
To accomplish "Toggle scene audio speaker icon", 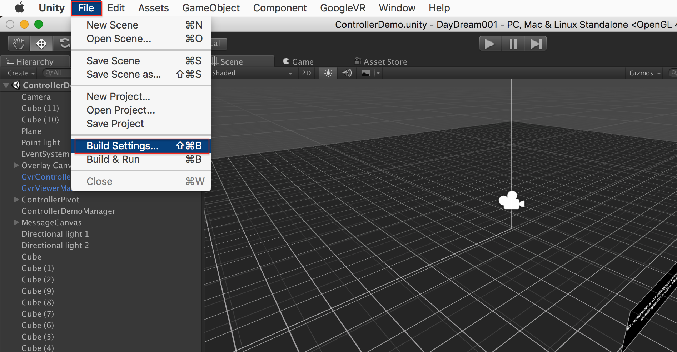I will (347, 73).
